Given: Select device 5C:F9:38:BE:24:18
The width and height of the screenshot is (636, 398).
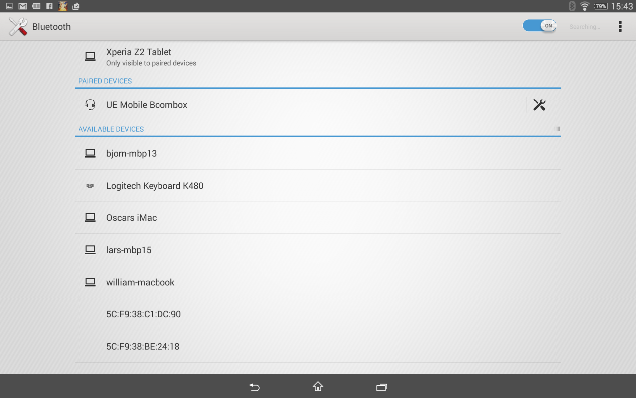Looking at the screenshot, I should pos(318,346).
